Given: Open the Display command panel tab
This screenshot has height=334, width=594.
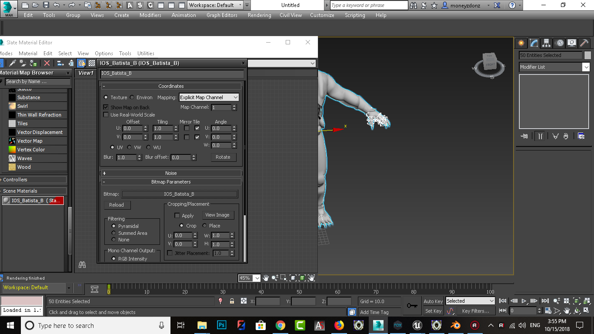Looking at the screenshot, I should (x=572, y=43).
